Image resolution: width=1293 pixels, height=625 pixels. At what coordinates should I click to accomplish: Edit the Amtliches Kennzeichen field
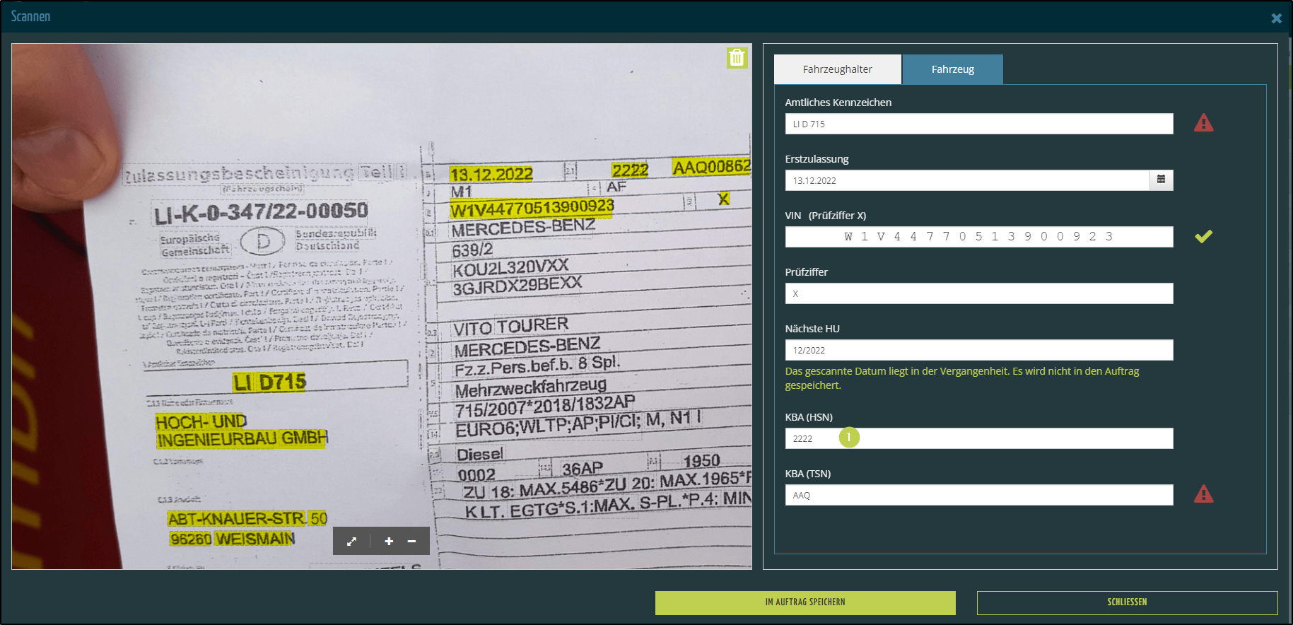(978, 124)
